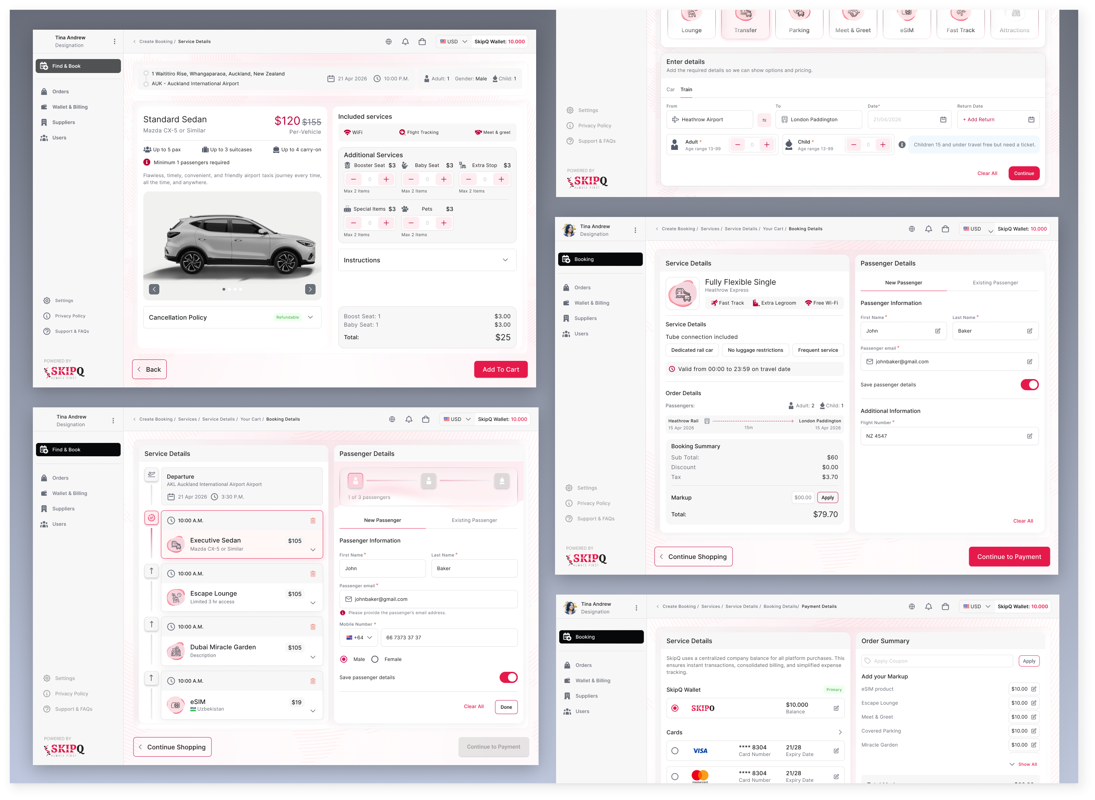Delete the Executive Sedan cart item
Viewport: 1095px width, 800px height.
pos(313,521)
